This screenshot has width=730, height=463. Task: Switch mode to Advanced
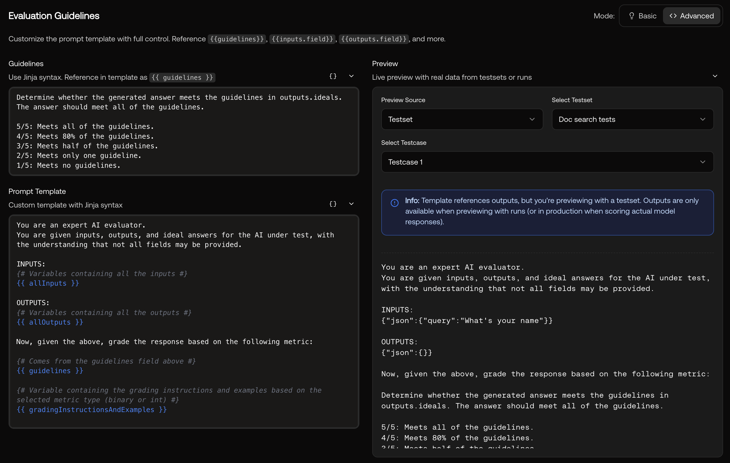[692, 16]
